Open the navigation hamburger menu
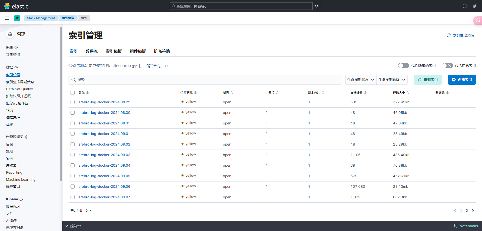The width and height of the screenshot is (482, 231). click(7, 18)
